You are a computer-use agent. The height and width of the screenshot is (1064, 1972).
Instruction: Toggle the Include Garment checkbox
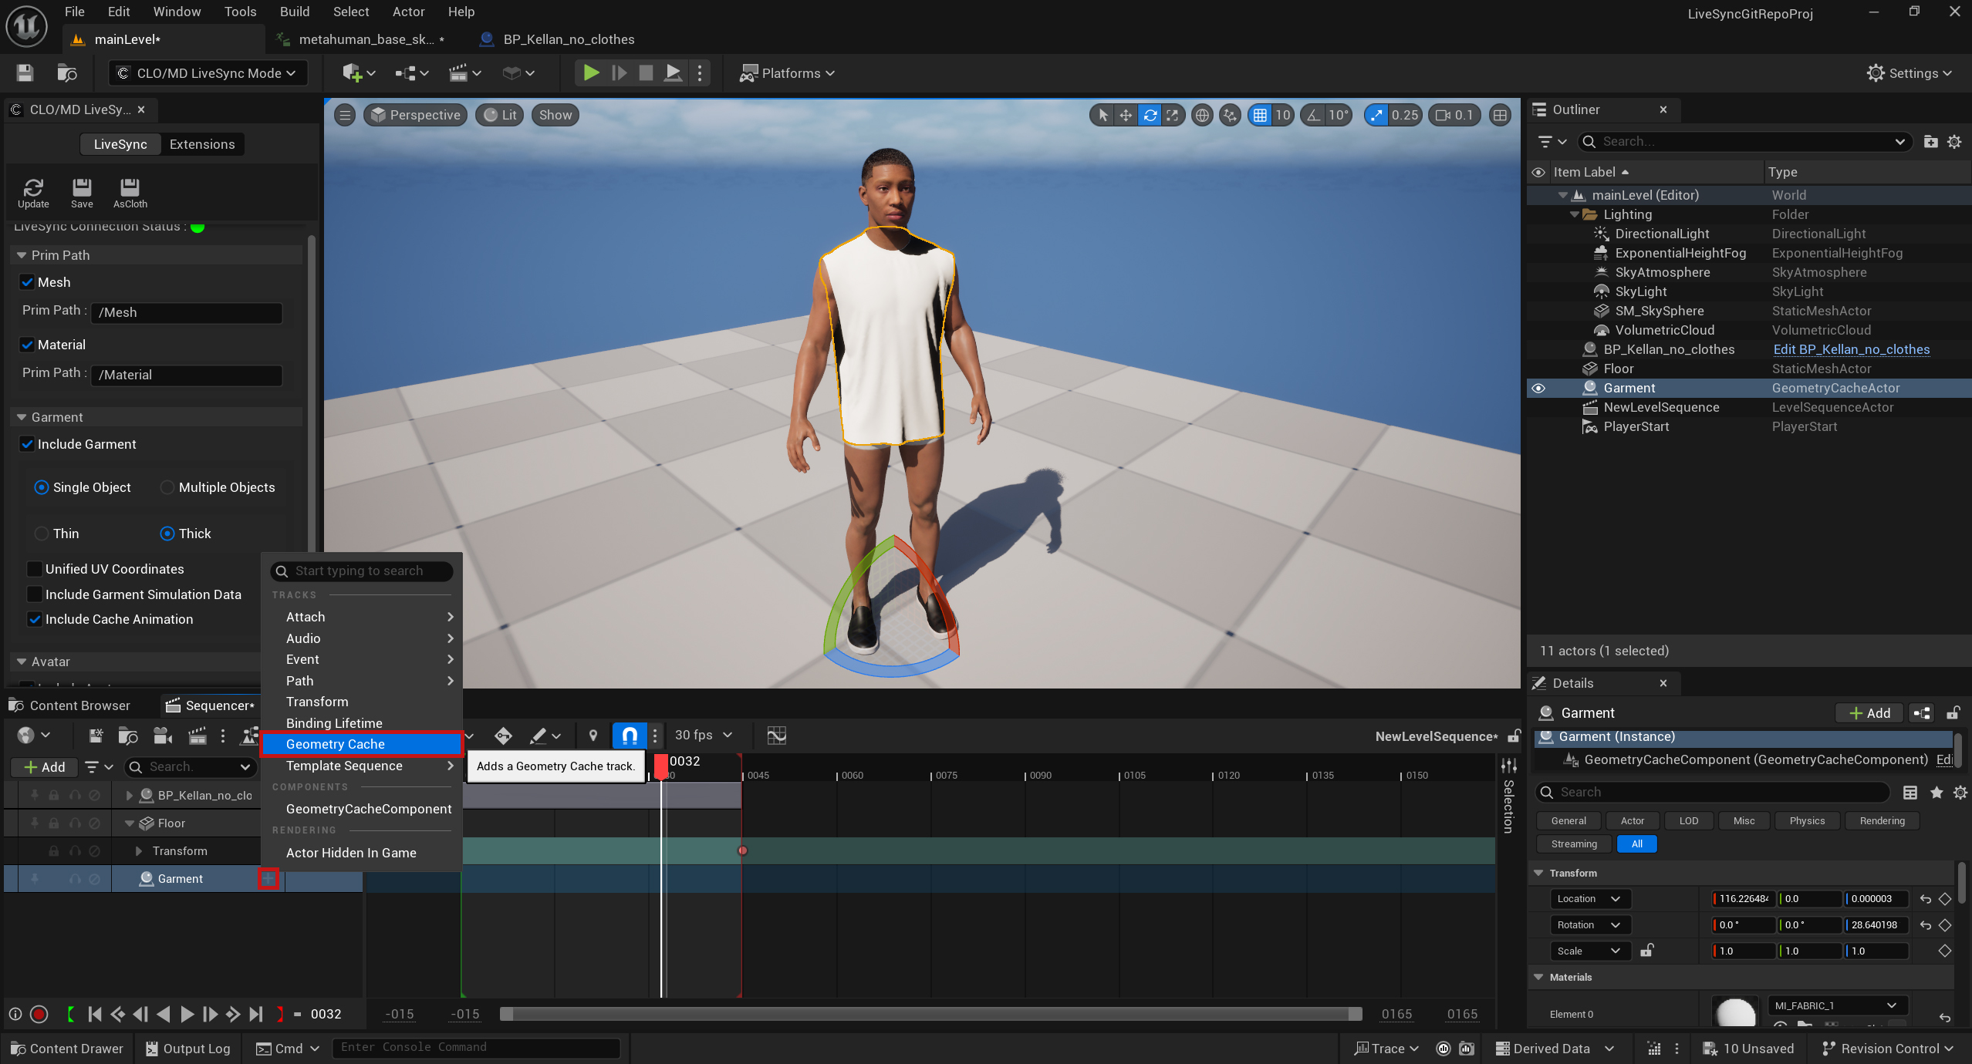point(27,444)
